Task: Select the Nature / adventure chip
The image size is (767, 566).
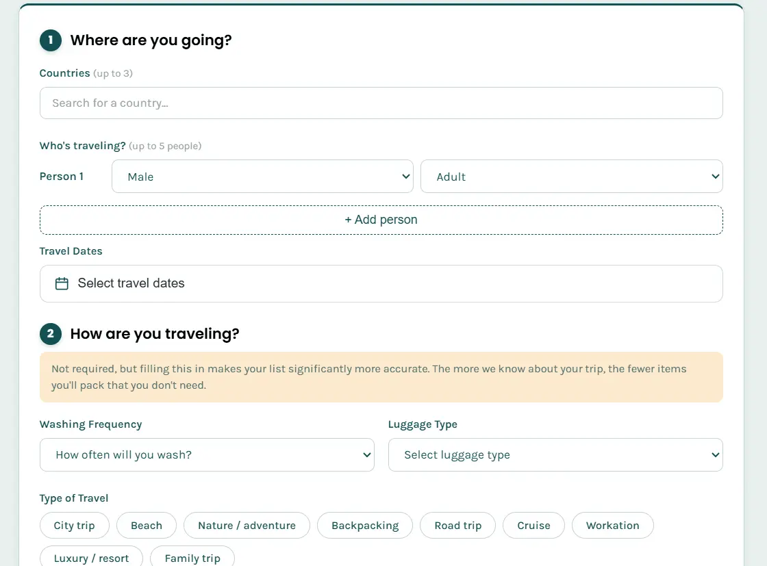Action: tap(247, 526)
